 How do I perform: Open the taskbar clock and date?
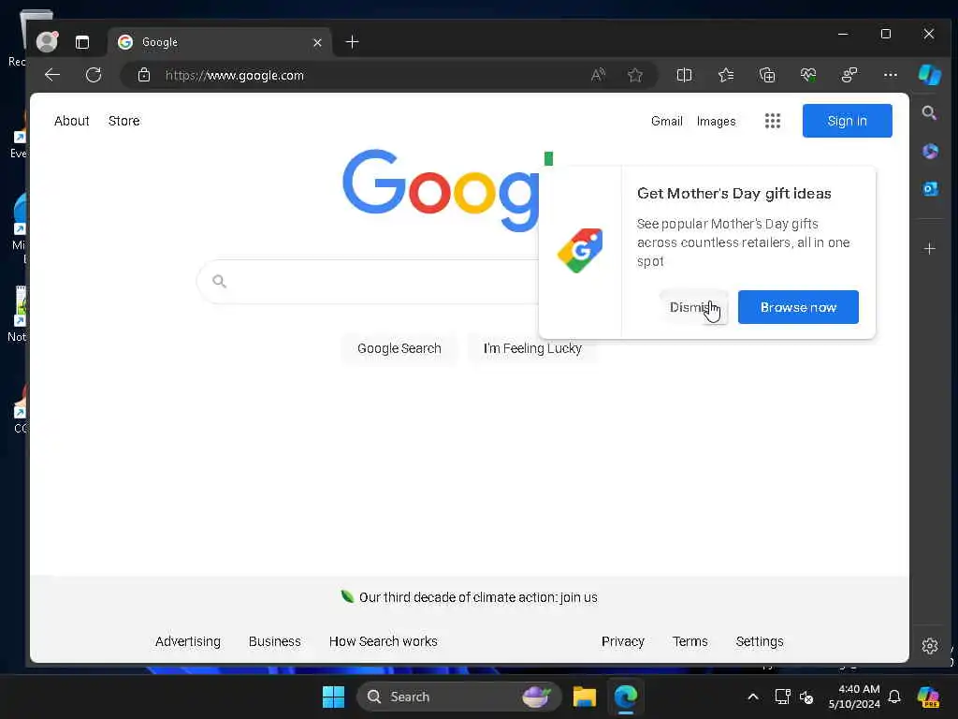pos(854,697)
